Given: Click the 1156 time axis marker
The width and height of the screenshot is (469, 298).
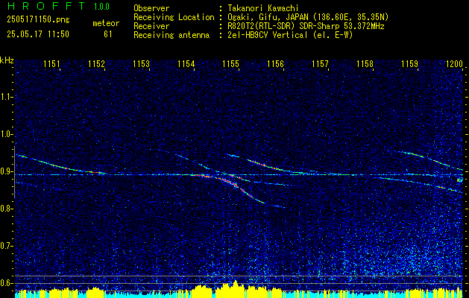Looking at the screenshot, I should click(275, 63).
